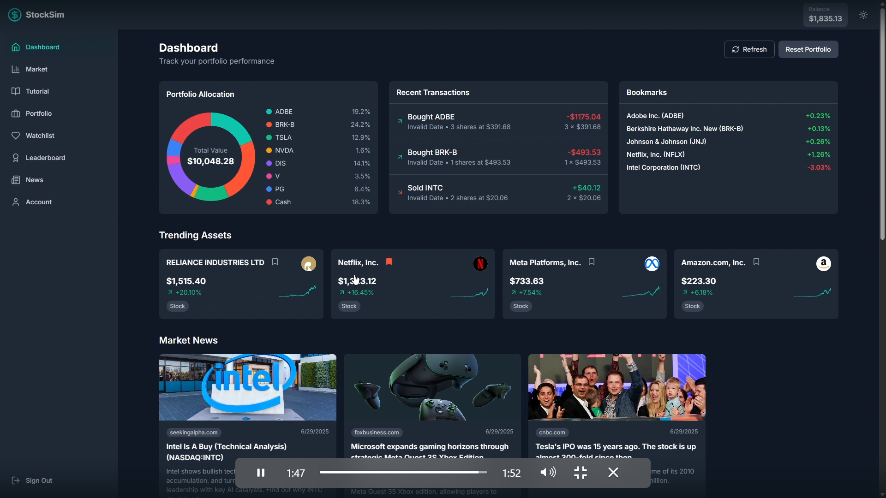
Task: Open the Leaderboard sidebar item
Action: 45,158
